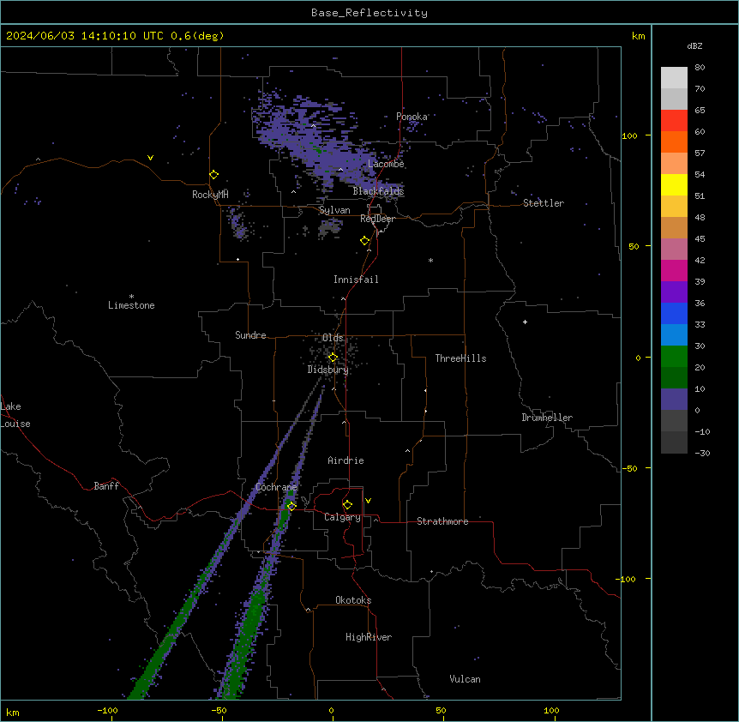Click the Base_Reflectivity title

click(x=369, y=13)
